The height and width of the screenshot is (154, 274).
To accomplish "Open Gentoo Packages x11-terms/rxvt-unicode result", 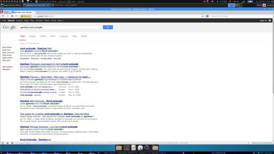I will [49, 64].
